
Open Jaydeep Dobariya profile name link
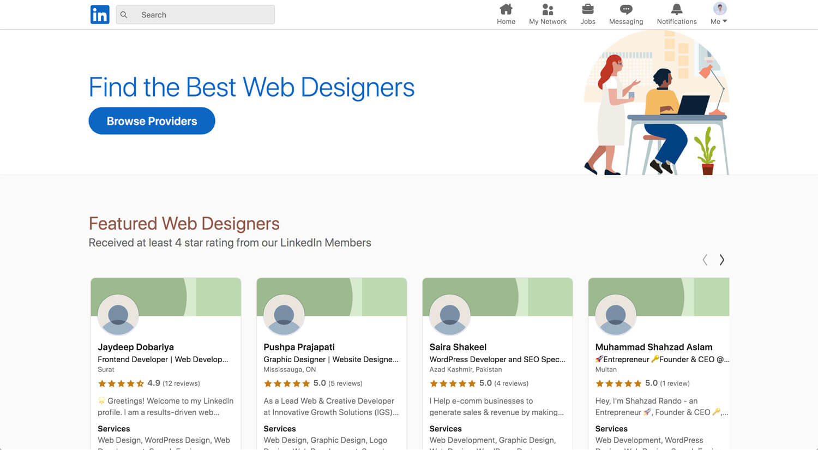pyautogui.click(x=136, y=347)
